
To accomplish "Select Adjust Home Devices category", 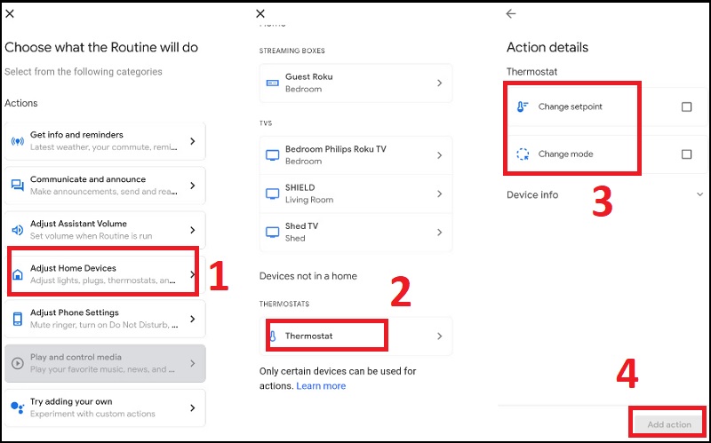I will point(105,274).
